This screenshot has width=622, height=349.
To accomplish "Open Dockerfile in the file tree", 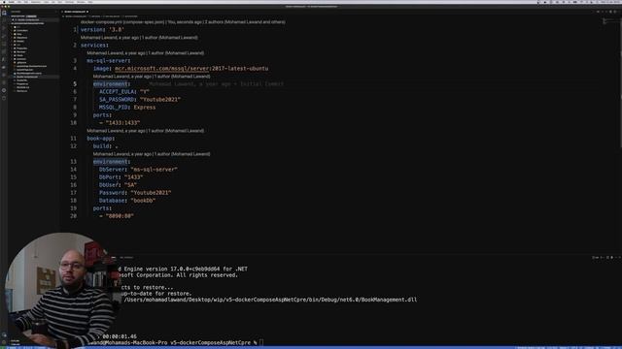I will tap(21, 80).
